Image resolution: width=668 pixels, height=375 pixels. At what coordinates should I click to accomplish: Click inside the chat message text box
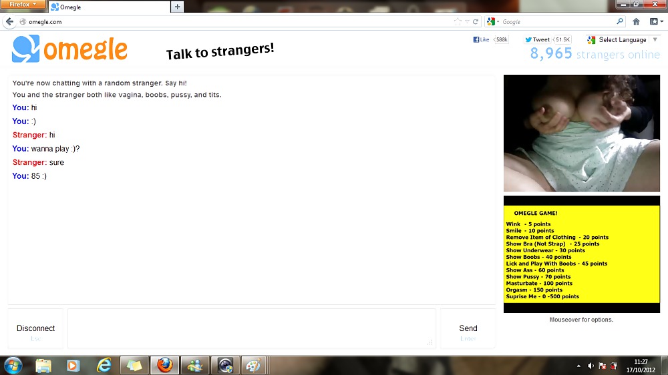click(x=251, y=328)
